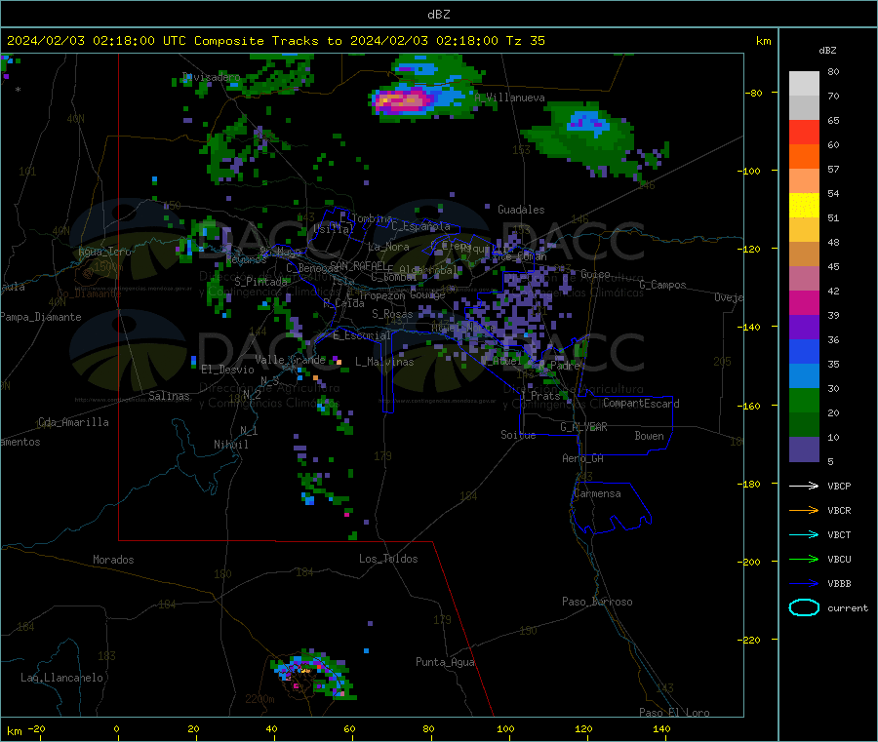Select the red 60 dBZ color swatch
This screenshot has height=742, width=878.
click(x=804, y=132)
